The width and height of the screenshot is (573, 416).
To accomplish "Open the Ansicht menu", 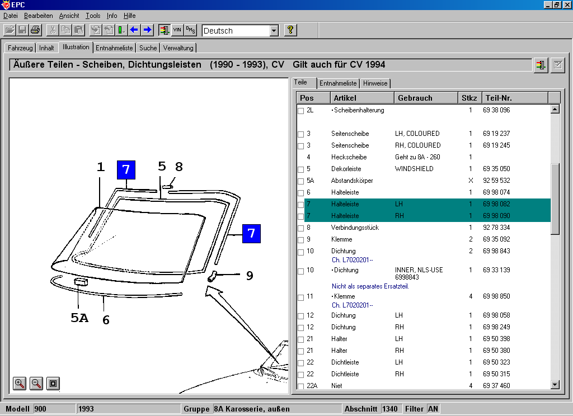I will (69, 16).
